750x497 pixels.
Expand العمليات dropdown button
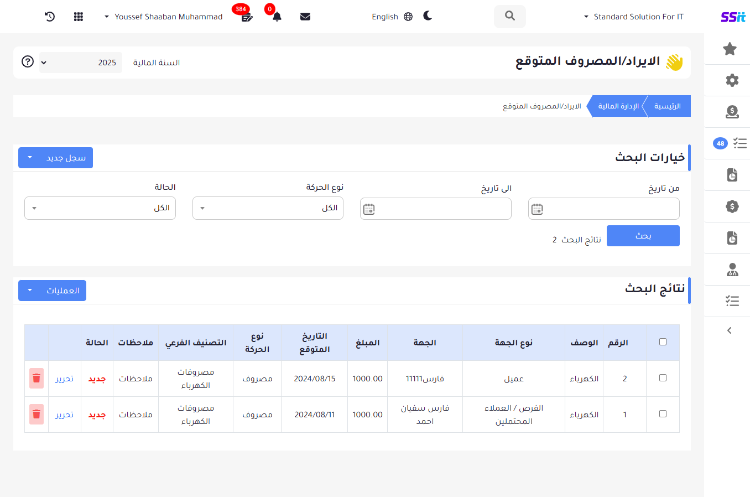coord(52,291)
